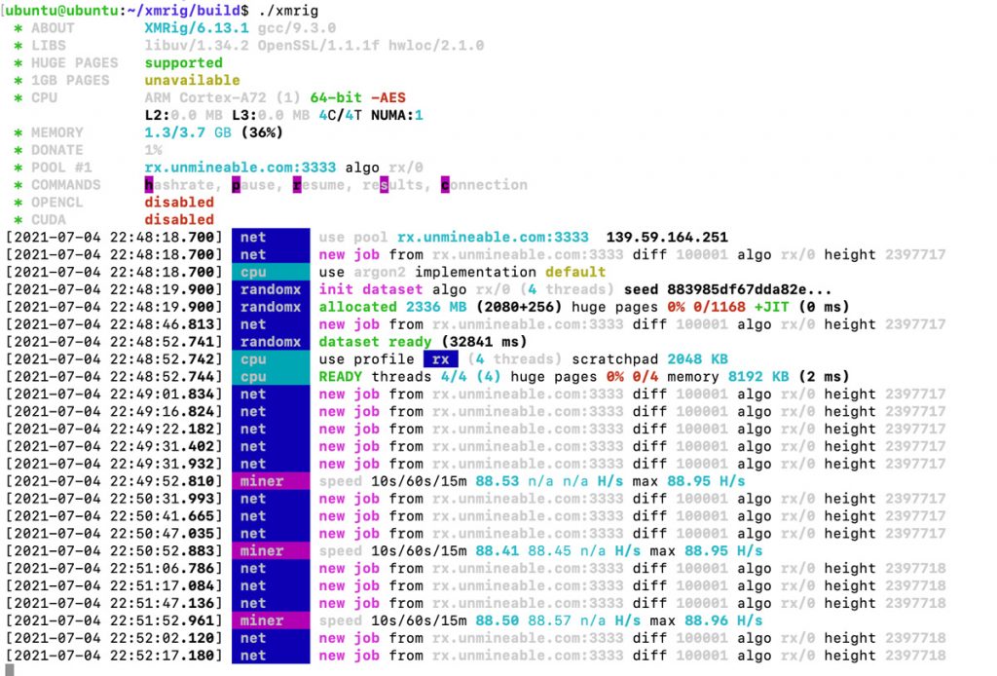997x676 pixels.
Task: Click the OpenSSL/1.1.1f text
Action: 318,45
